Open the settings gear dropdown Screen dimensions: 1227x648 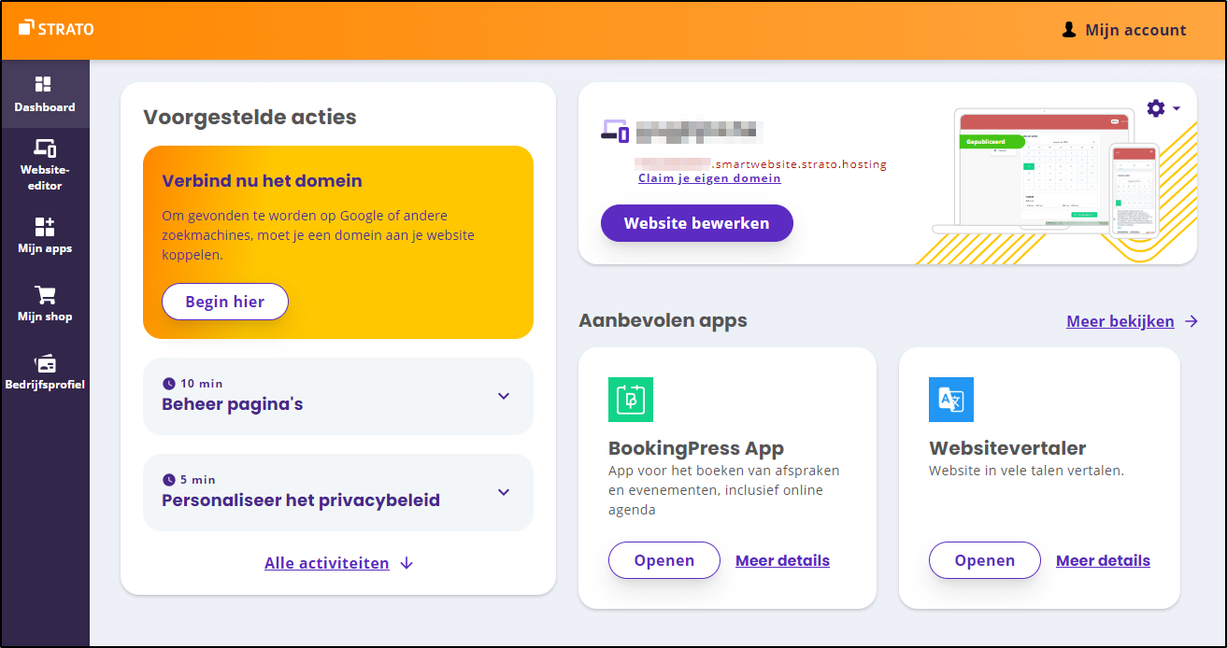tap(1163, 108)
